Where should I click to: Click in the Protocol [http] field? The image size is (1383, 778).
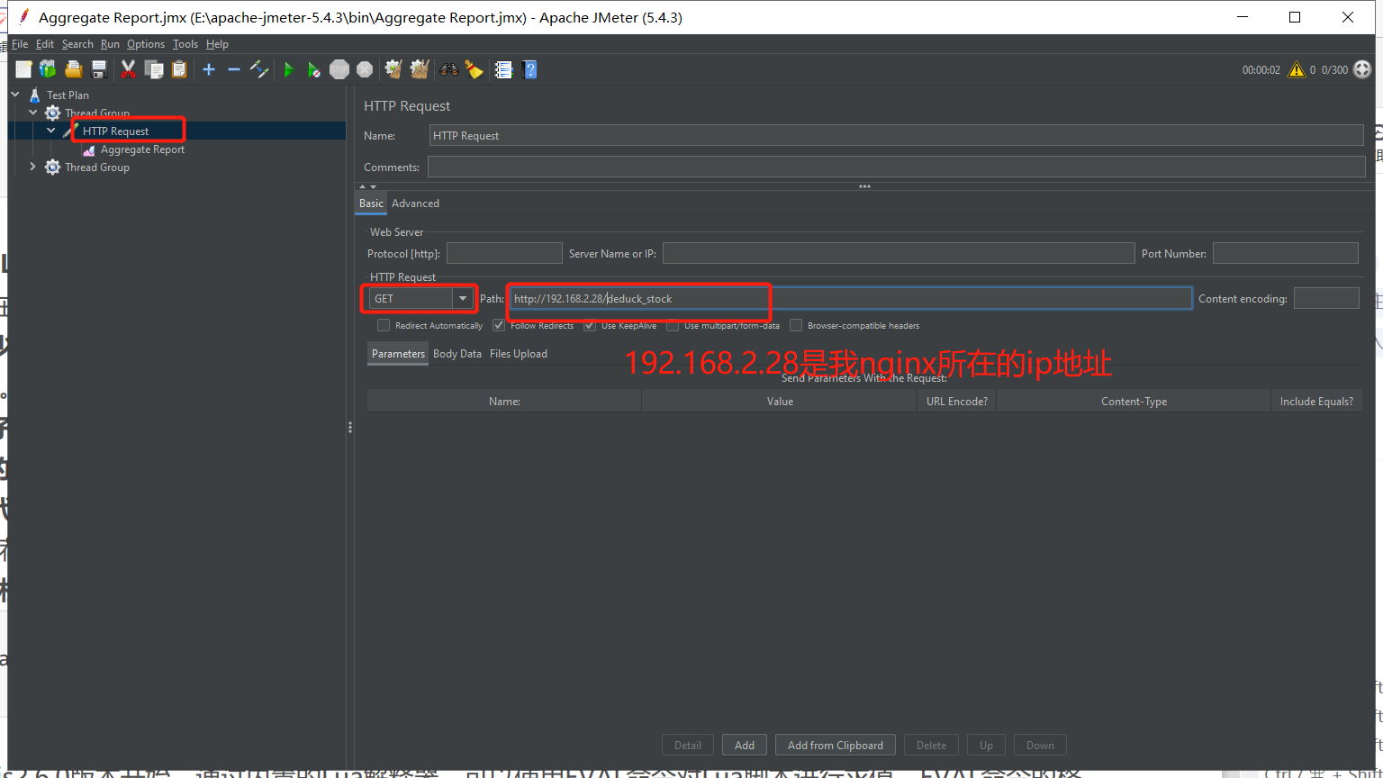click(504, 253)
